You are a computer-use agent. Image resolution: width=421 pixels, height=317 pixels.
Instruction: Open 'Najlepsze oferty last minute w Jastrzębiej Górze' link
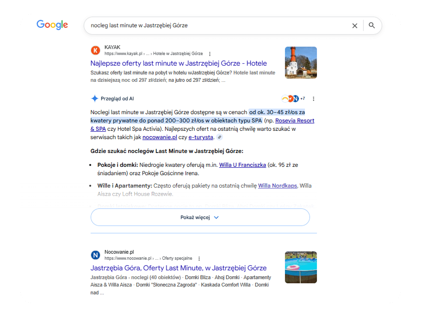179,63
